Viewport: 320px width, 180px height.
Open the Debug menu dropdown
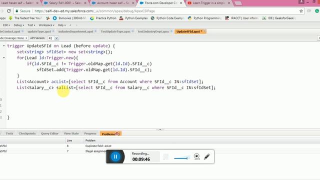(x=19, y=25)
